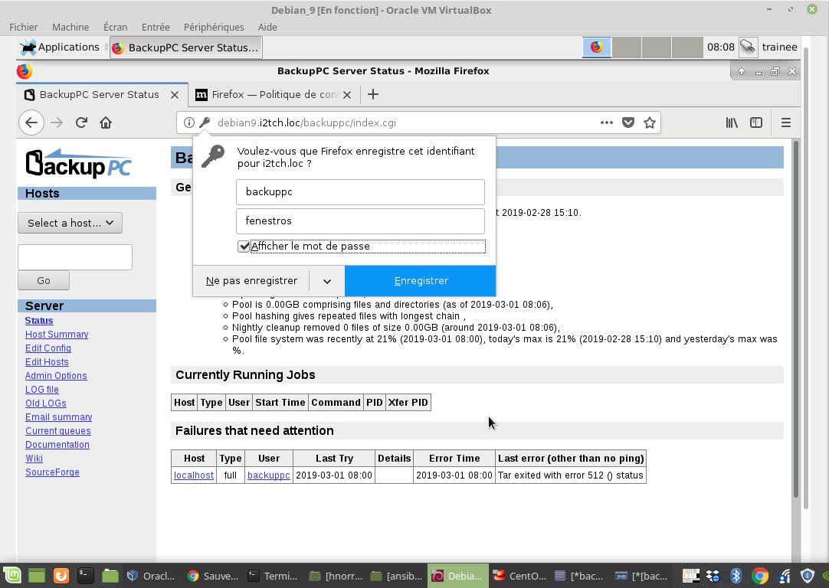Uncheck Afficher le mot de passe
The width and height of the screenshot is (829, 588).
click(244, 247)
